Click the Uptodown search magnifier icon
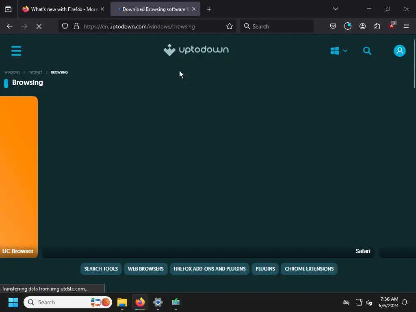This screenshot has height=312, width=416. click(367, 51)
